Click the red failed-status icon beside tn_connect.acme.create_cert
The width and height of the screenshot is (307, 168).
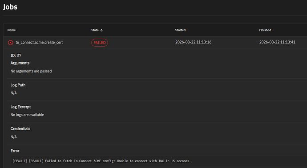11,42
